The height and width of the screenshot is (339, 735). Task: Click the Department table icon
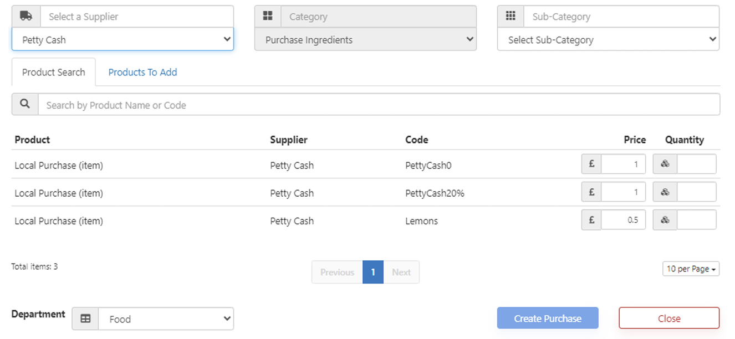[85, 319]
